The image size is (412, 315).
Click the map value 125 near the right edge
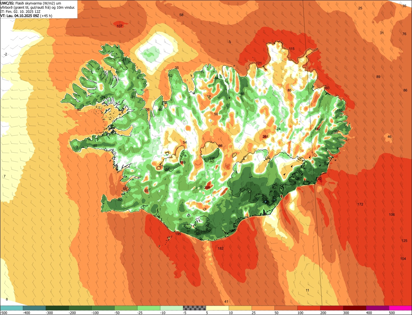click(404, 241)
